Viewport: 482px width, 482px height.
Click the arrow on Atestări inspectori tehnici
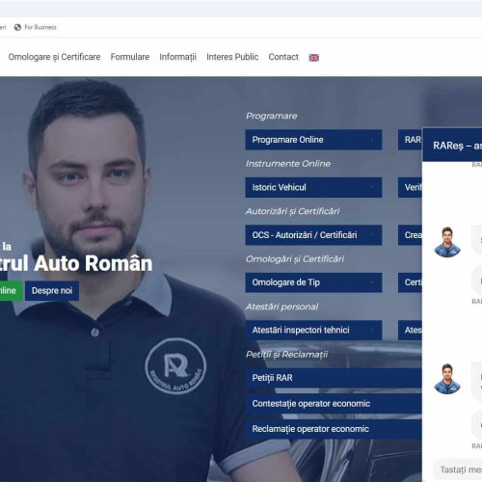click(x=372, y=330)
